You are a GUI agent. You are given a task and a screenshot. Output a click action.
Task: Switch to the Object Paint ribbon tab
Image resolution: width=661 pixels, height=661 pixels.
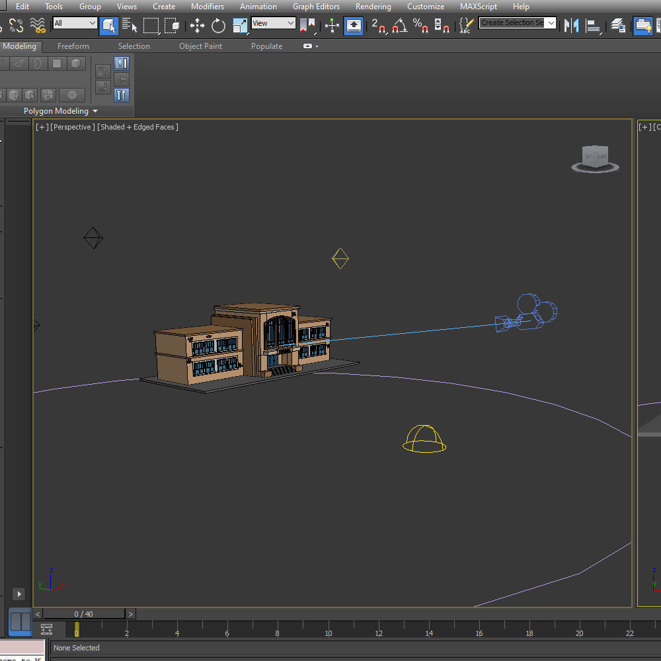(201, 46)
